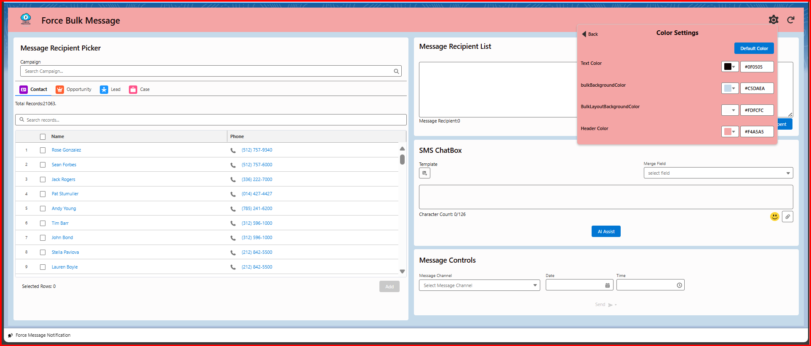Toggle the select-all checkbox in Name header
The width and height of the screenshot is (811, 346).
point(43,137)
